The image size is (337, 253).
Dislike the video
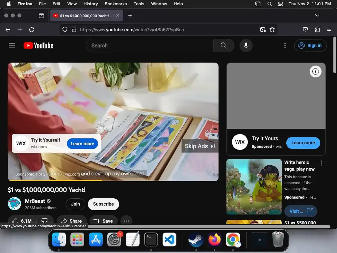point(45,221)
